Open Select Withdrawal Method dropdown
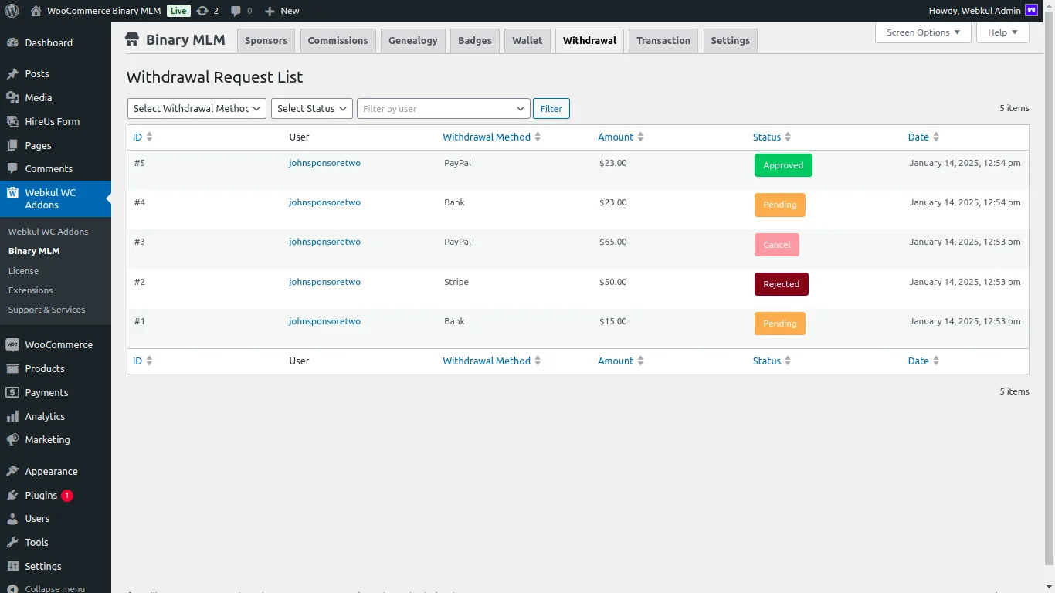 click(196, 109)
